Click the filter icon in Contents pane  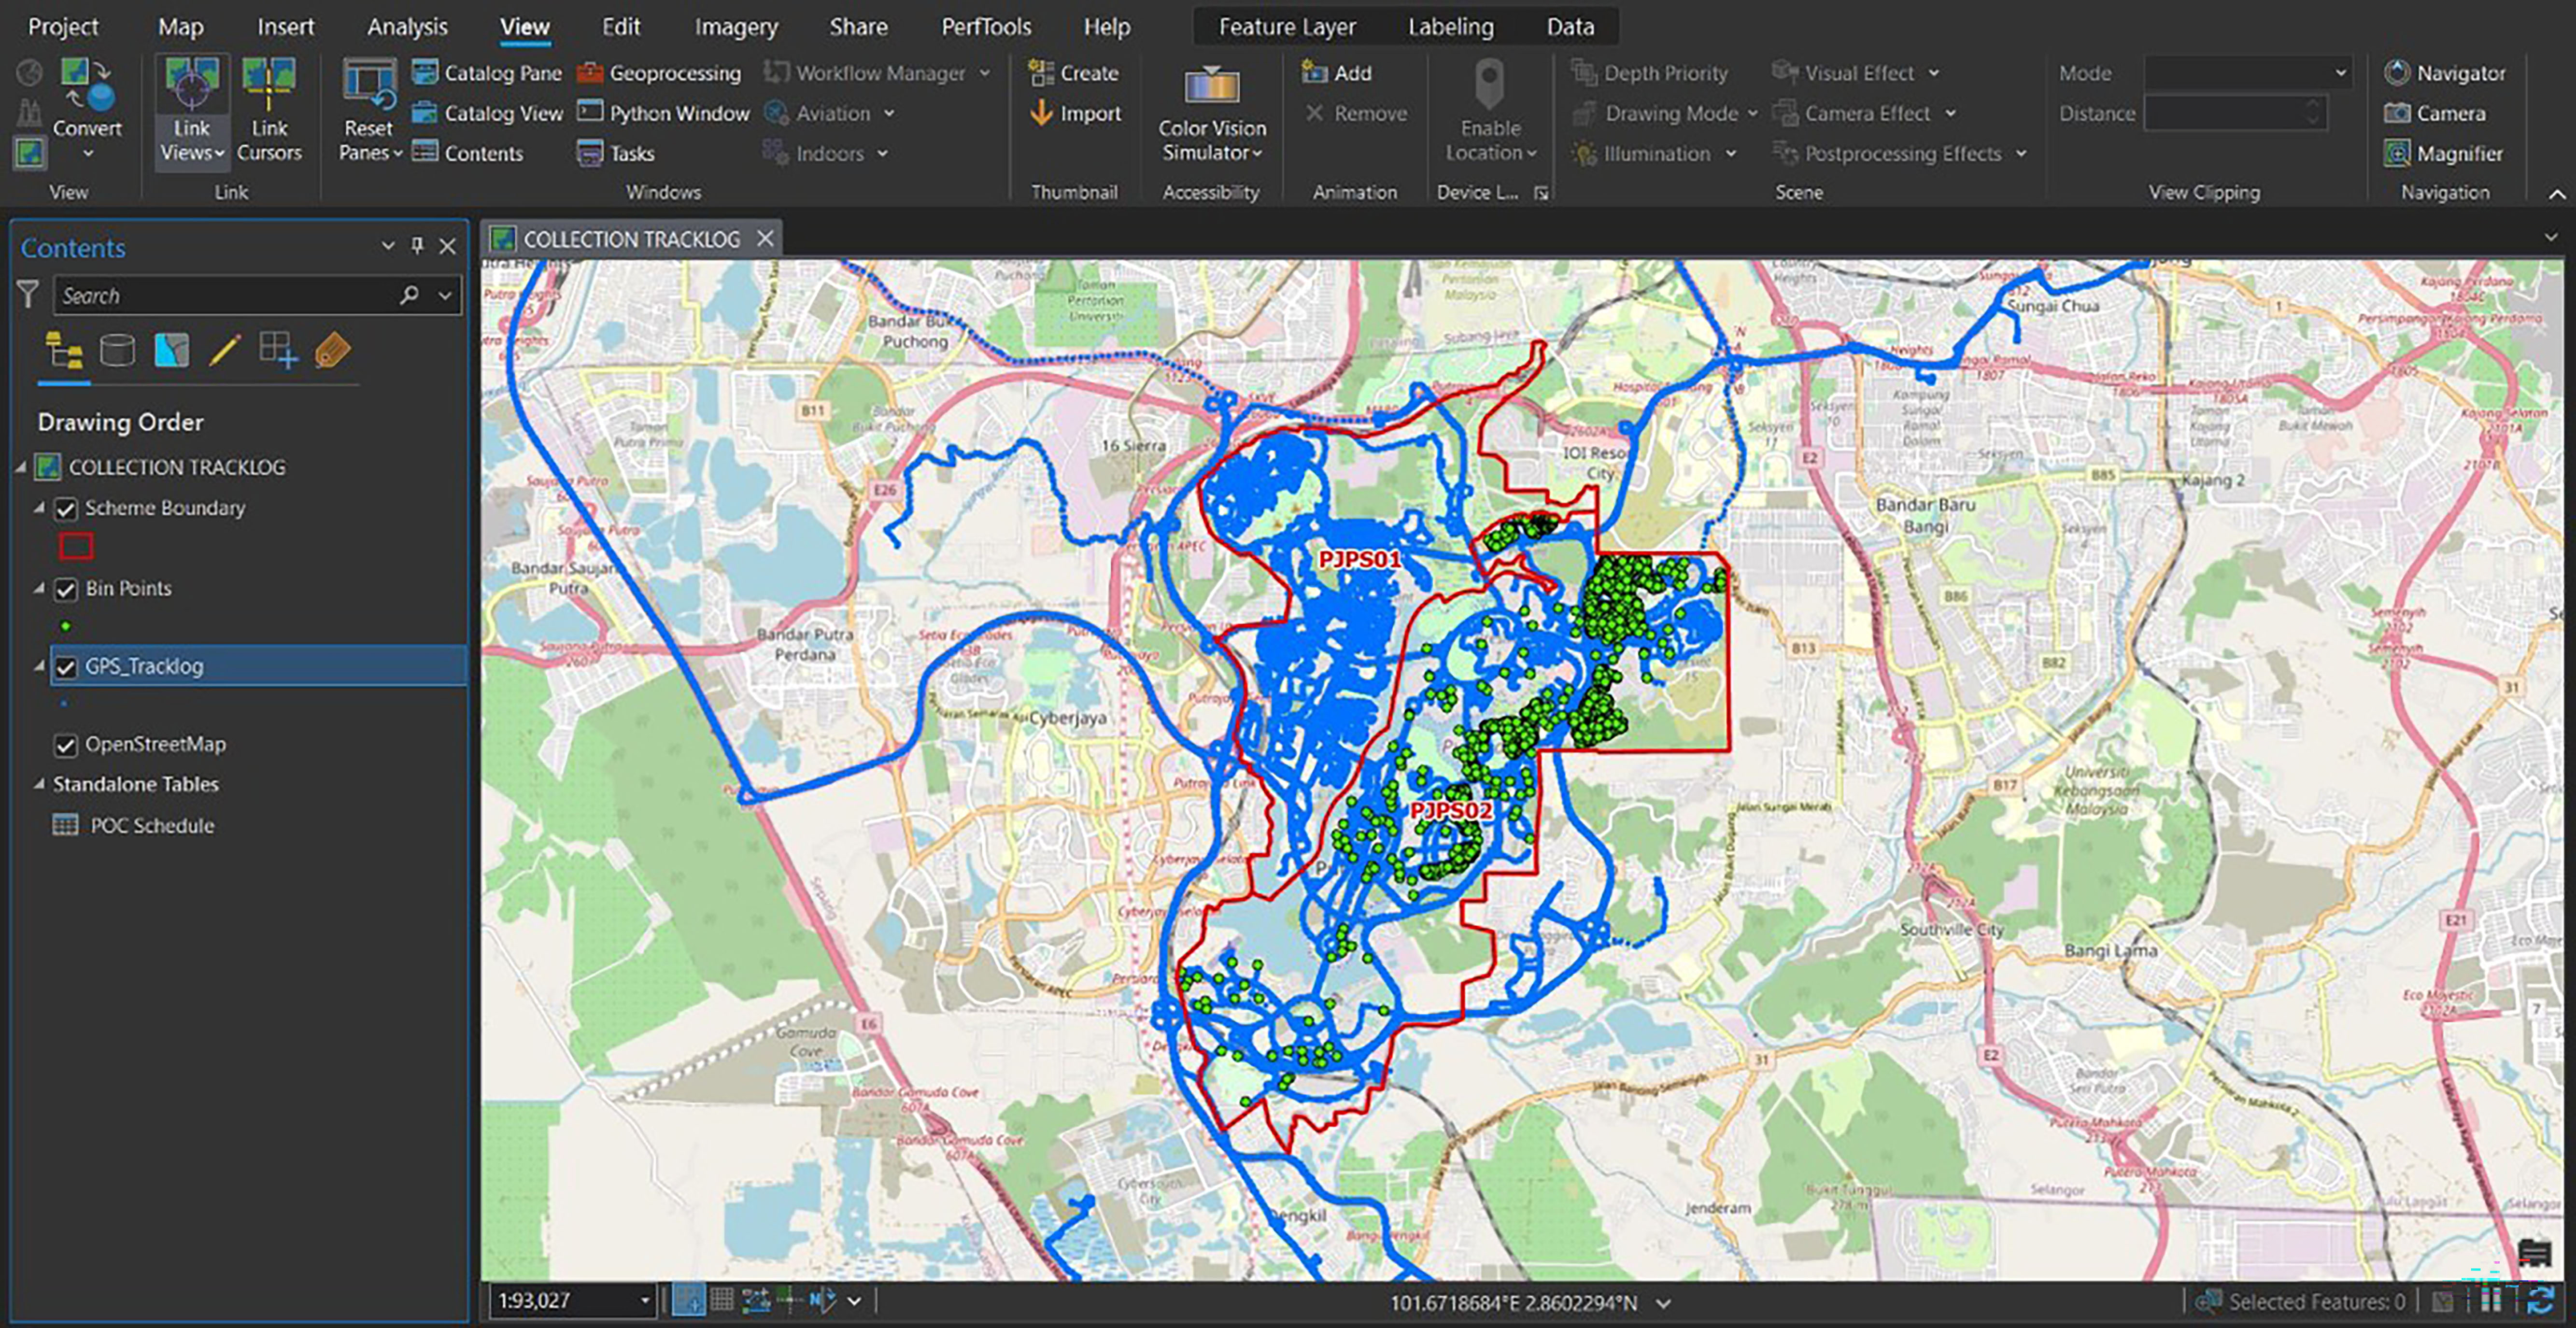pos(28,295)
